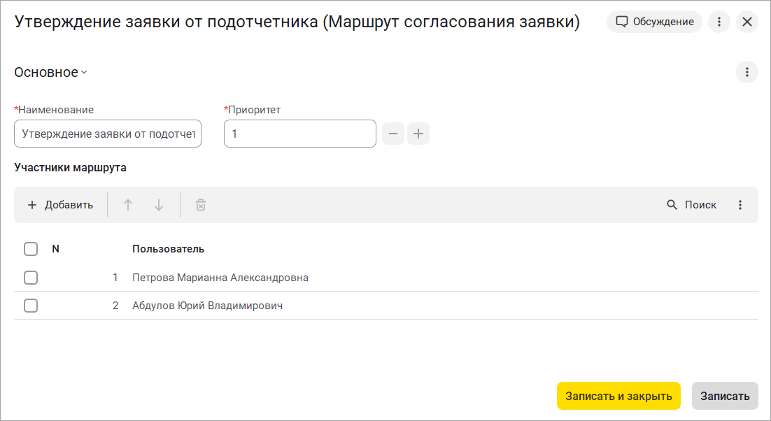
Task: Move participant down with arrow icon
Action: [159, 205]
